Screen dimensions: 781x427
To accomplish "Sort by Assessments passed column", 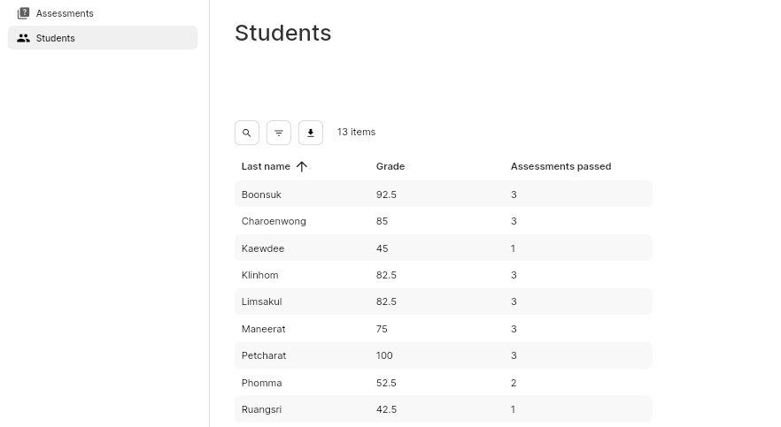I will 561,166.
